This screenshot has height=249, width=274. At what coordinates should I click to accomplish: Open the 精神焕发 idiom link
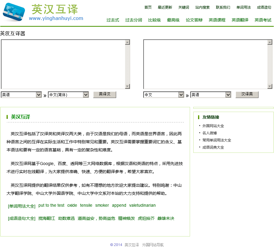pyautogui.click(x=127, y=218)
